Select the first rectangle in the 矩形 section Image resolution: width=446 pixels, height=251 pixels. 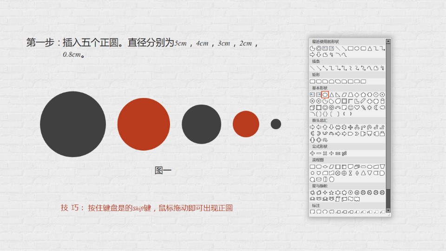[313, 81]
